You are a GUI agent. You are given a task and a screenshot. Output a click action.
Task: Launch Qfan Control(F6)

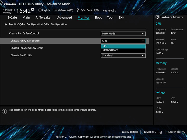pos(88,10)
